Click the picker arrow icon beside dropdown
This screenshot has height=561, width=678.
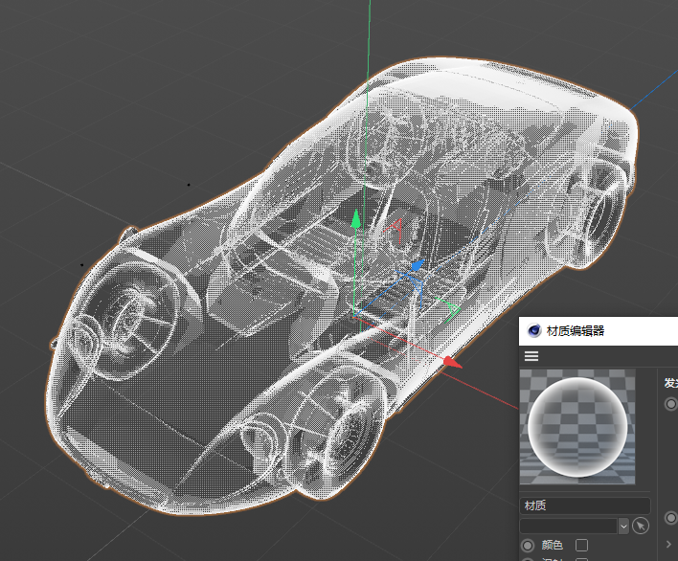pos(641,526)
